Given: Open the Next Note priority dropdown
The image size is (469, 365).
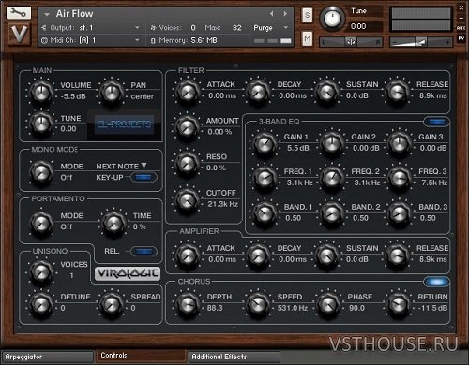Looking at the screenshot, I should tap(121, 167).
